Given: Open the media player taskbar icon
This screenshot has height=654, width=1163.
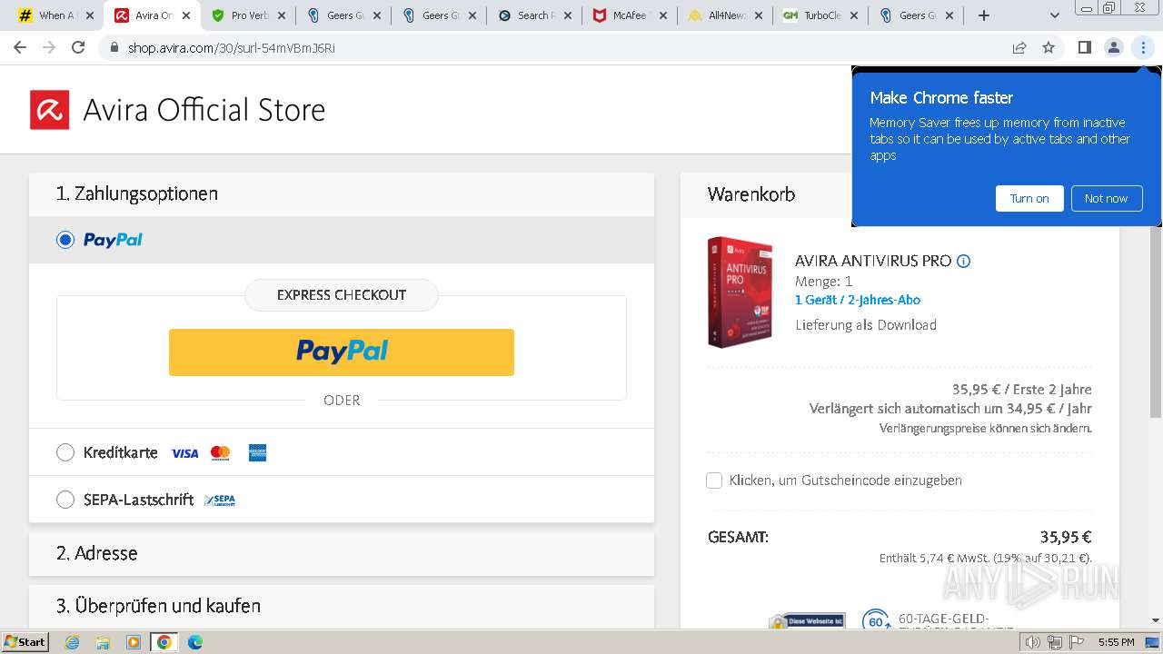Looking at the screenshot, I should (x=134, y=642).
